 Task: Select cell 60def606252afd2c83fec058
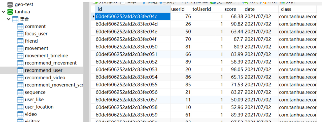click(133, 107)
